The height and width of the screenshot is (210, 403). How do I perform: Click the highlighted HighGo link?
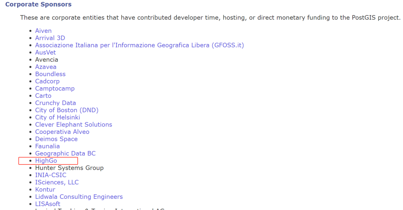[46, 161]
